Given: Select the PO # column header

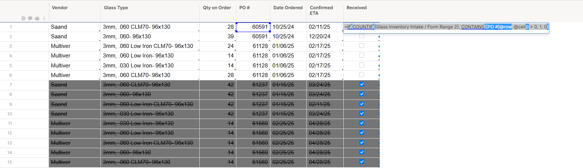Looking at the screenshot, I should click(x=253, y=11).
